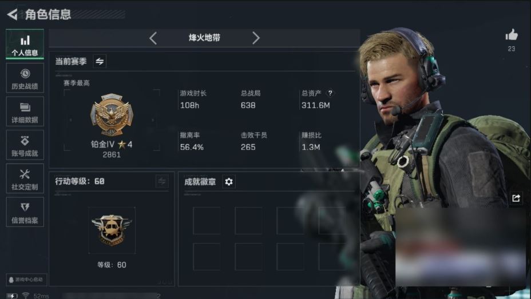The image size is (531, 299).
Task: Go back using the arrow beside 角色信息
Action: [12, 14]
